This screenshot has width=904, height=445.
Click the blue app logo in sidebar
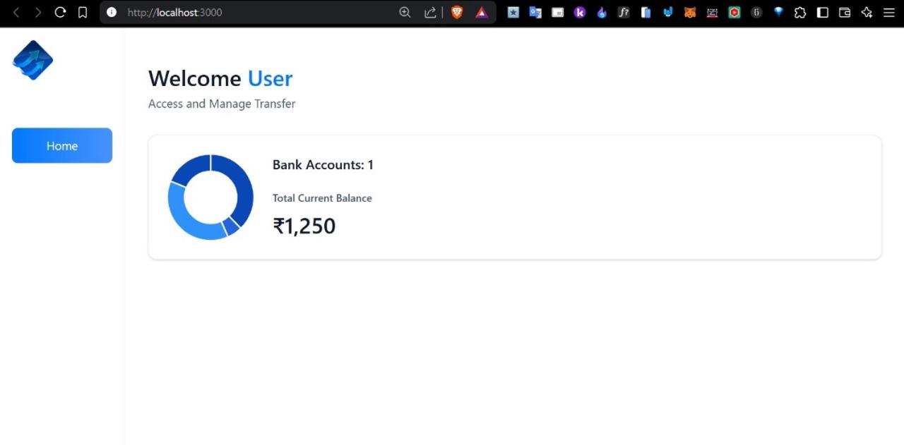tap(32, 60)
